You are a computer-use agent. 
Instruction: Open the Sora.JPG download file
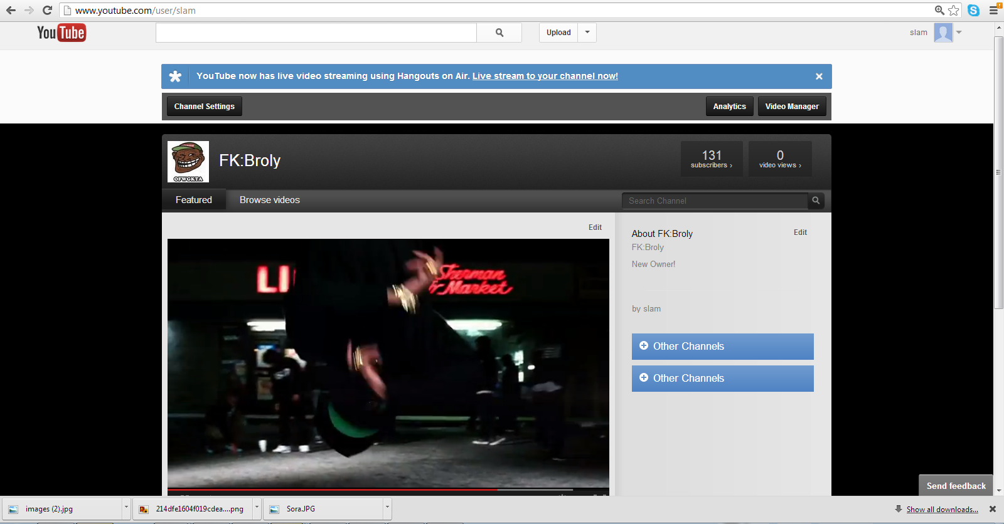point(323,509)
